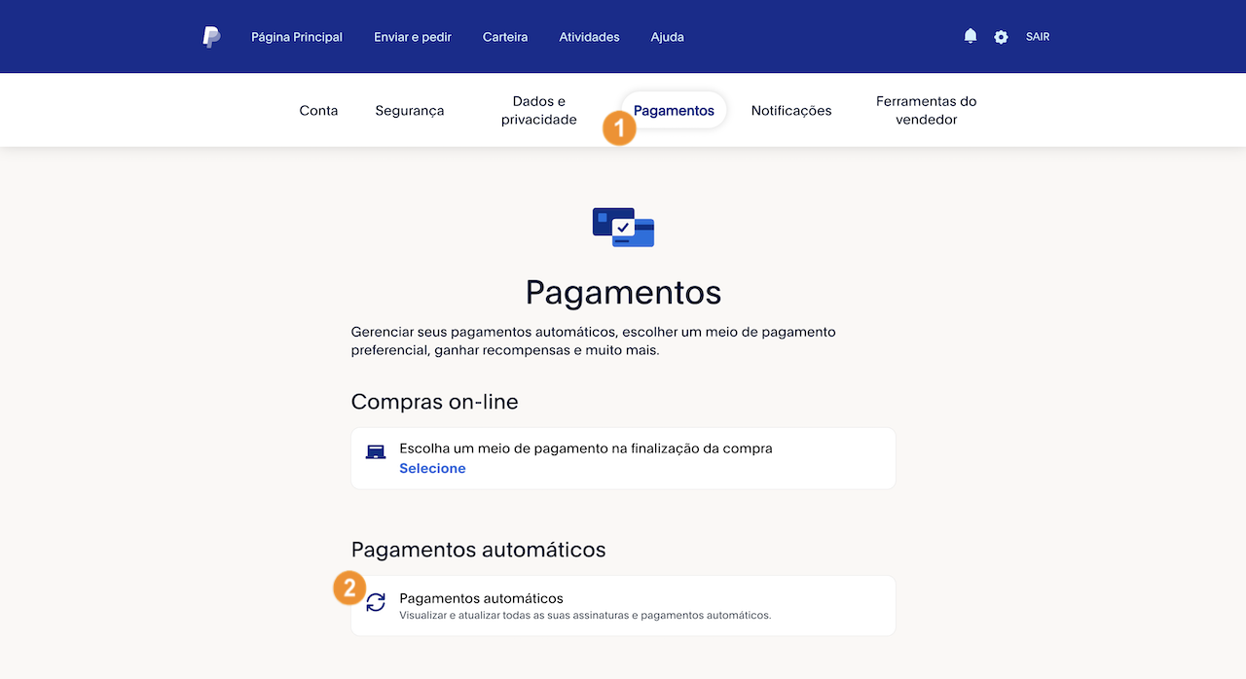Open the Carteira menu

pyautogui.click(x=505, y=36)
